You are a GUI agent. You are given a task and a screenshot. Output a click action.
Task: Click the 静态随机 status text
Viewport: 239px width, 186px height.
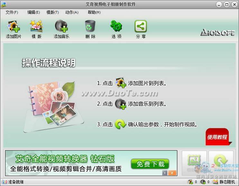click(x=227, y=182)
